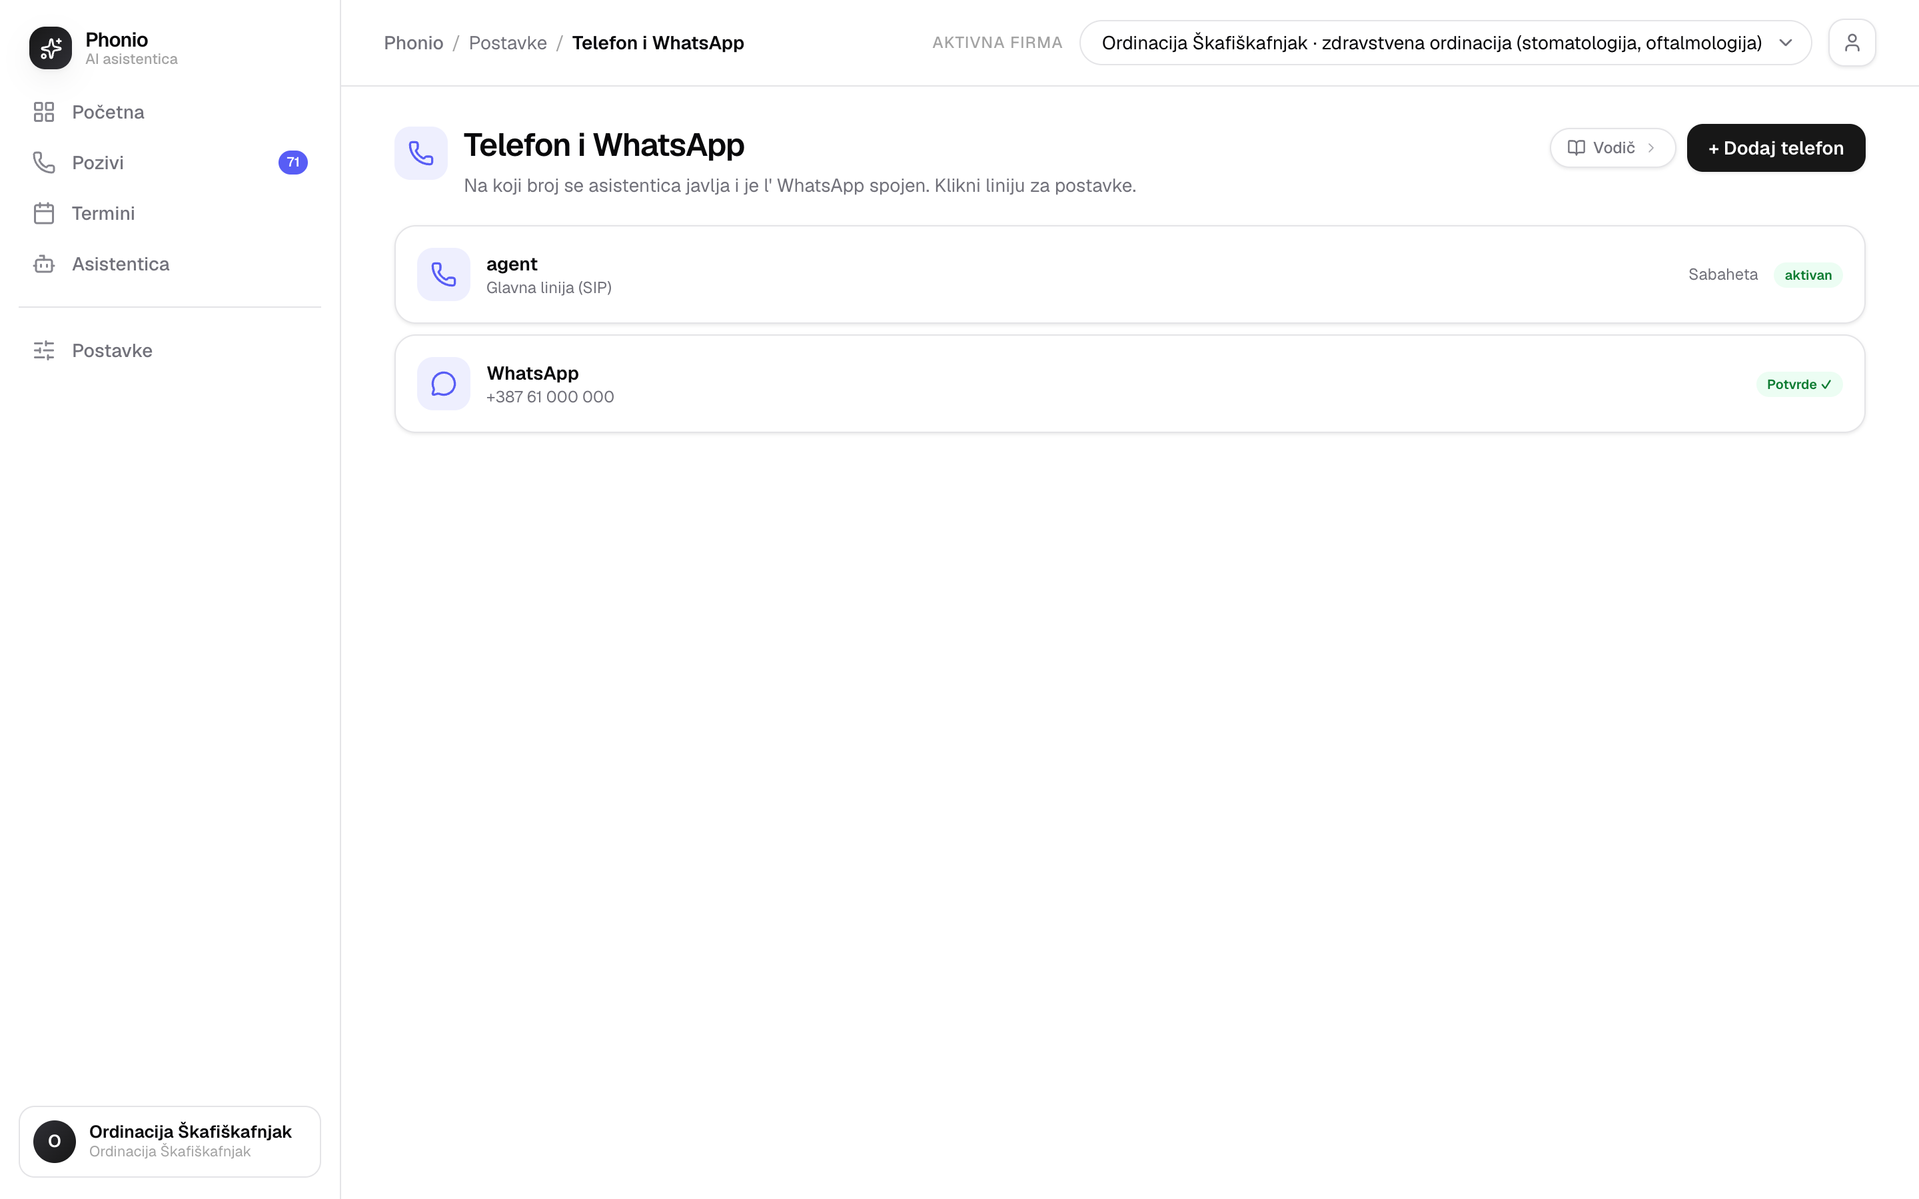This screenshot has width=1919, height=1199.
Task: Click Phonio breadcrumb link
Action: pyautogui.click(x=413, y=43)
